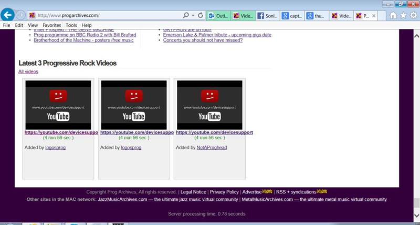This screenshot has height=225, width=420.
Task: Switch to the grey Vide... tab next to the P... tab
Action: 341,16
